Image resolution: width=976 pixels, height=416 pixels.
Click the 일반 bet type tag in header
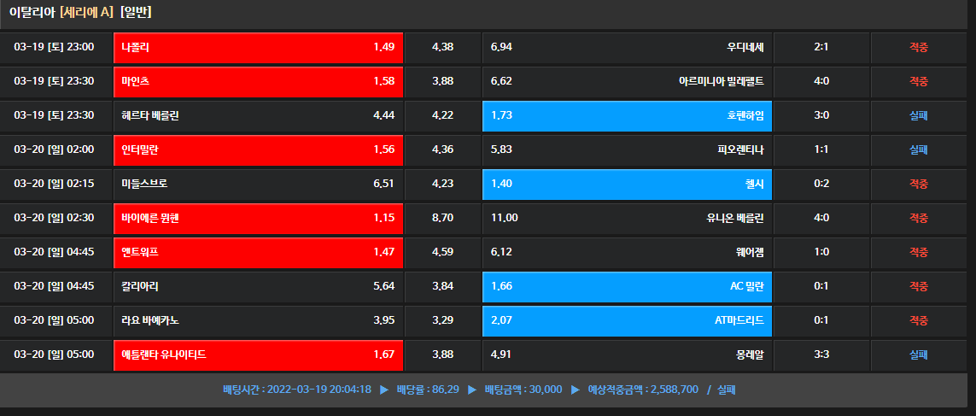(136, 13)
